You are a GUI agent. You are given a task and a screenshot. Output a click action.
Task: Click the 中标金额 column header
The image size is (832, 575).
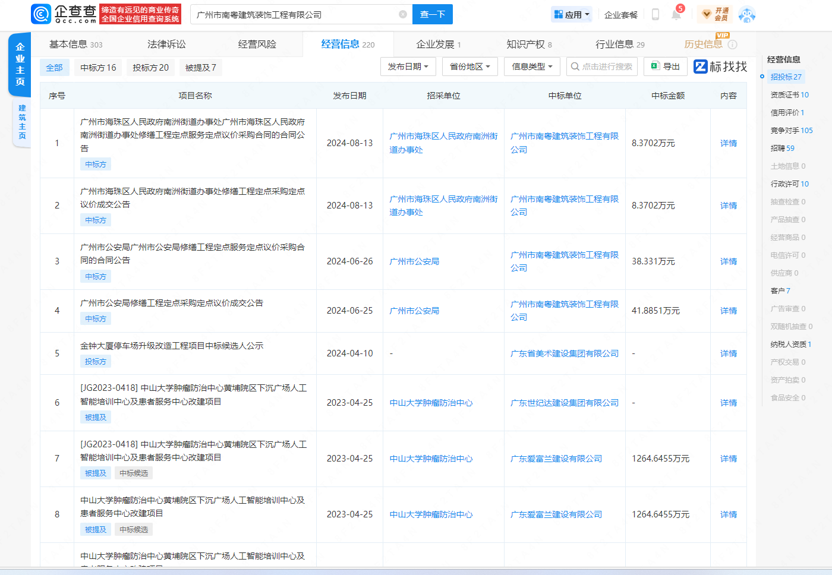pyautogui.click(x=668, y=96)
